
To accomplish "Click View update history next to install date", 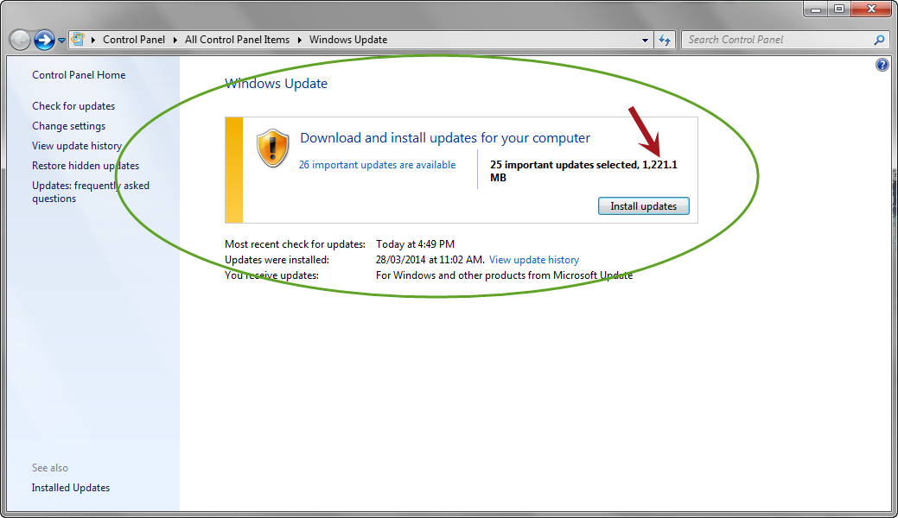I will pos(534,260).
